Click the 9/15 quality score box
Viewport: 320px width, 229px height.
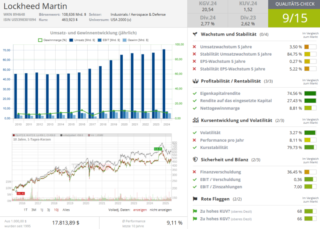pos(294,18)
